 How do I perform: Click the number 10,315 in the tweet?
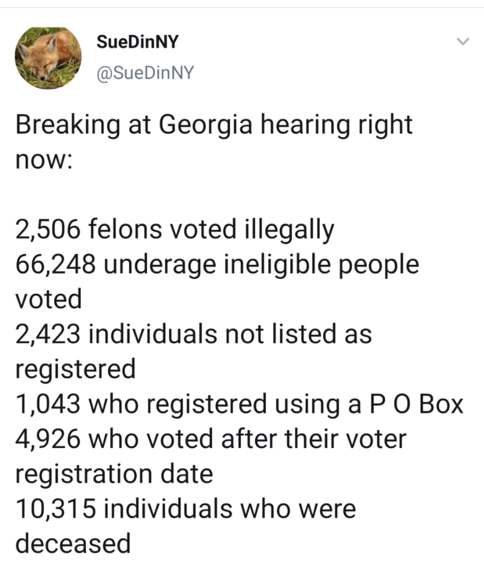(56, 509)
